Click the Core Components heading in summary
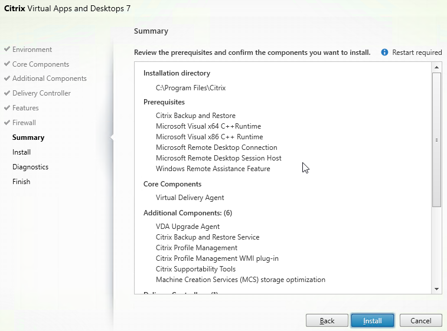The width and height of the screenshot is (447, 331). click(172, 184)
